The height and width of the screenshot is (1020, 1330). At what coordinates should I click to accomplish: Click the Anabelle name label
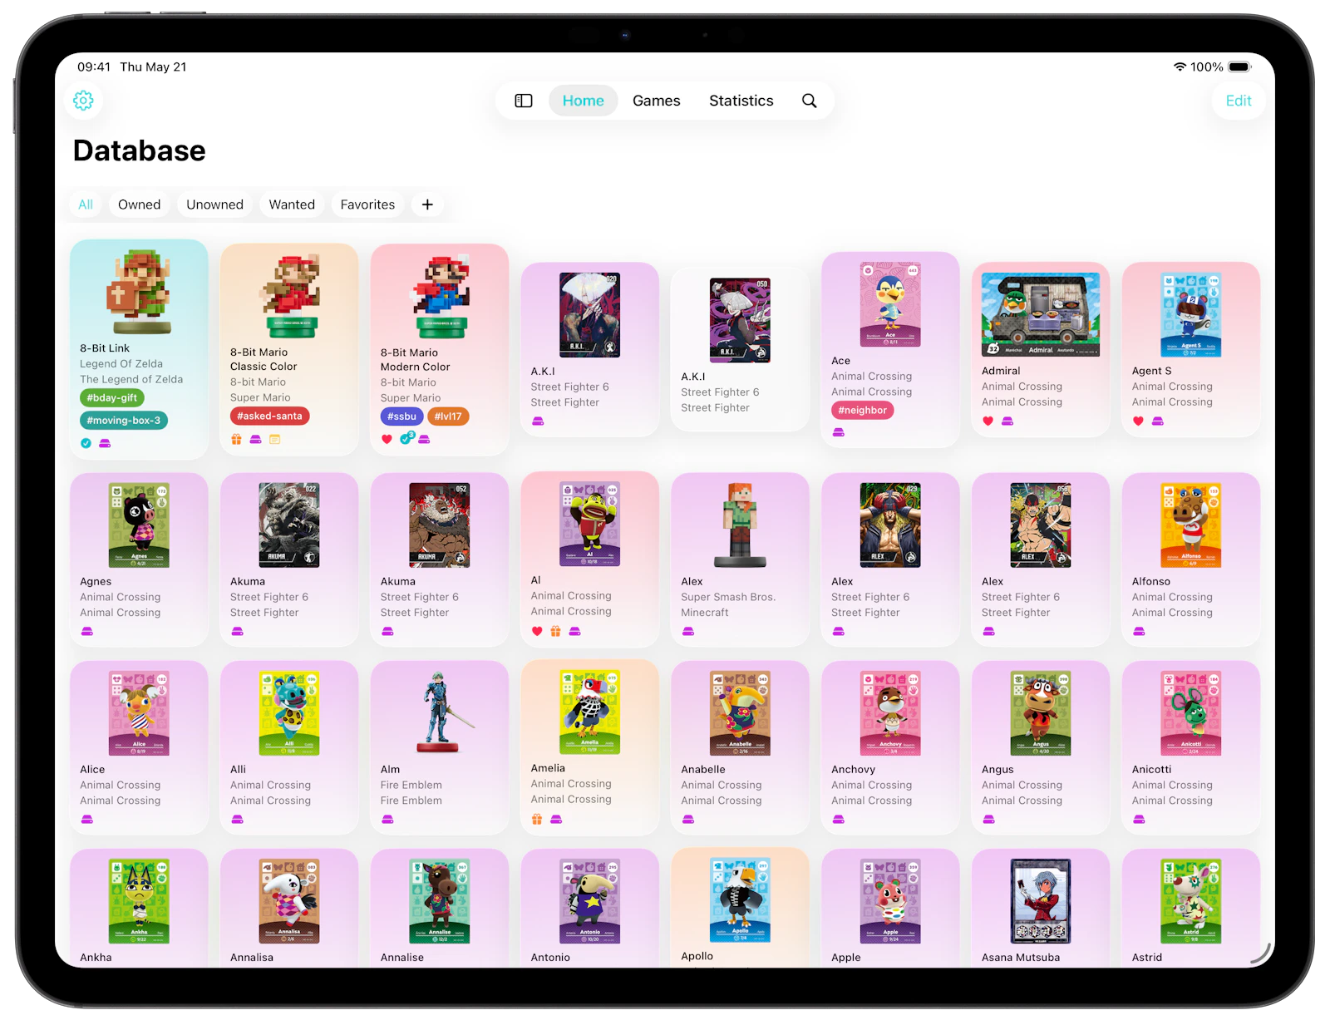point(703,770)
